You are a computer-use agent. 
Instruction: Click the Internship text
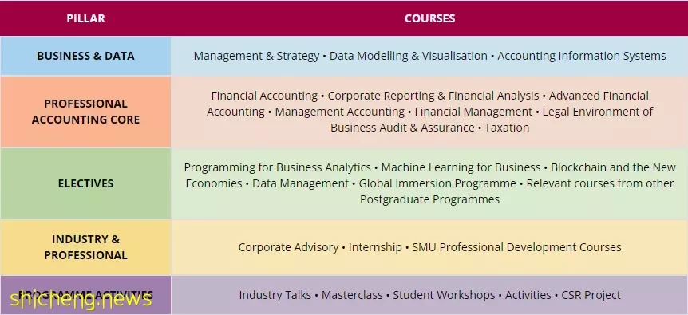tap(375, 247)
